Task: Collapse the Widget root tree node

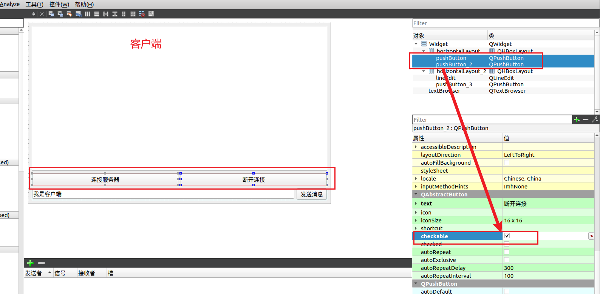Action: coord(416,44)
